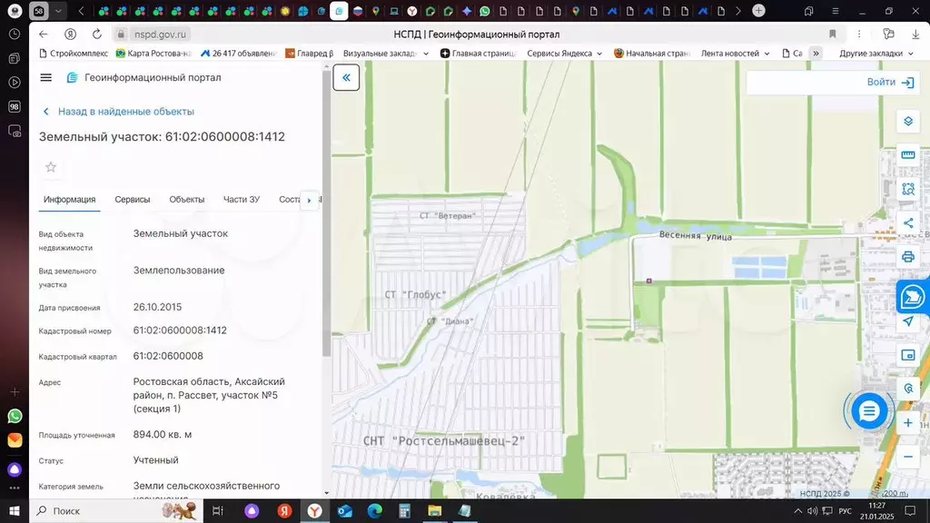Click СНТ "Ростсельмашевец-2" map label

pos(443,441)
